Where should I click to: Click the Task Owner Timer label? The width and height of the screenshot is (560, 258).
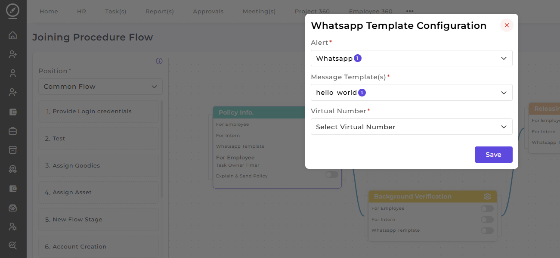pyautogui.click(x=238, y=165)
